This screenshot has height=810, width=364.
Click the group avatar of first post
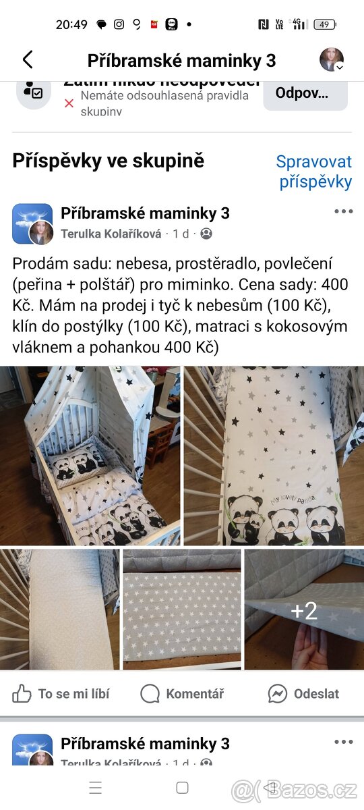[x=32, y=223]
